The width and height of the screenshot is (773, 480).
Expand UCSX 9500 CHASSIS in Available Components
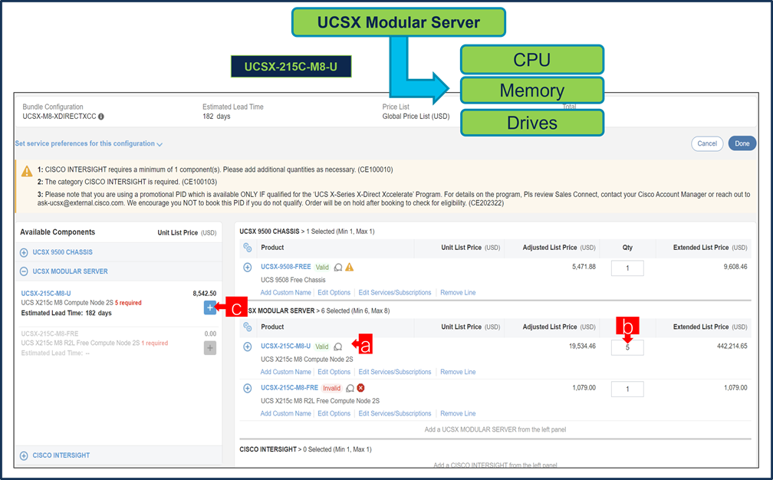pos(24,252)
